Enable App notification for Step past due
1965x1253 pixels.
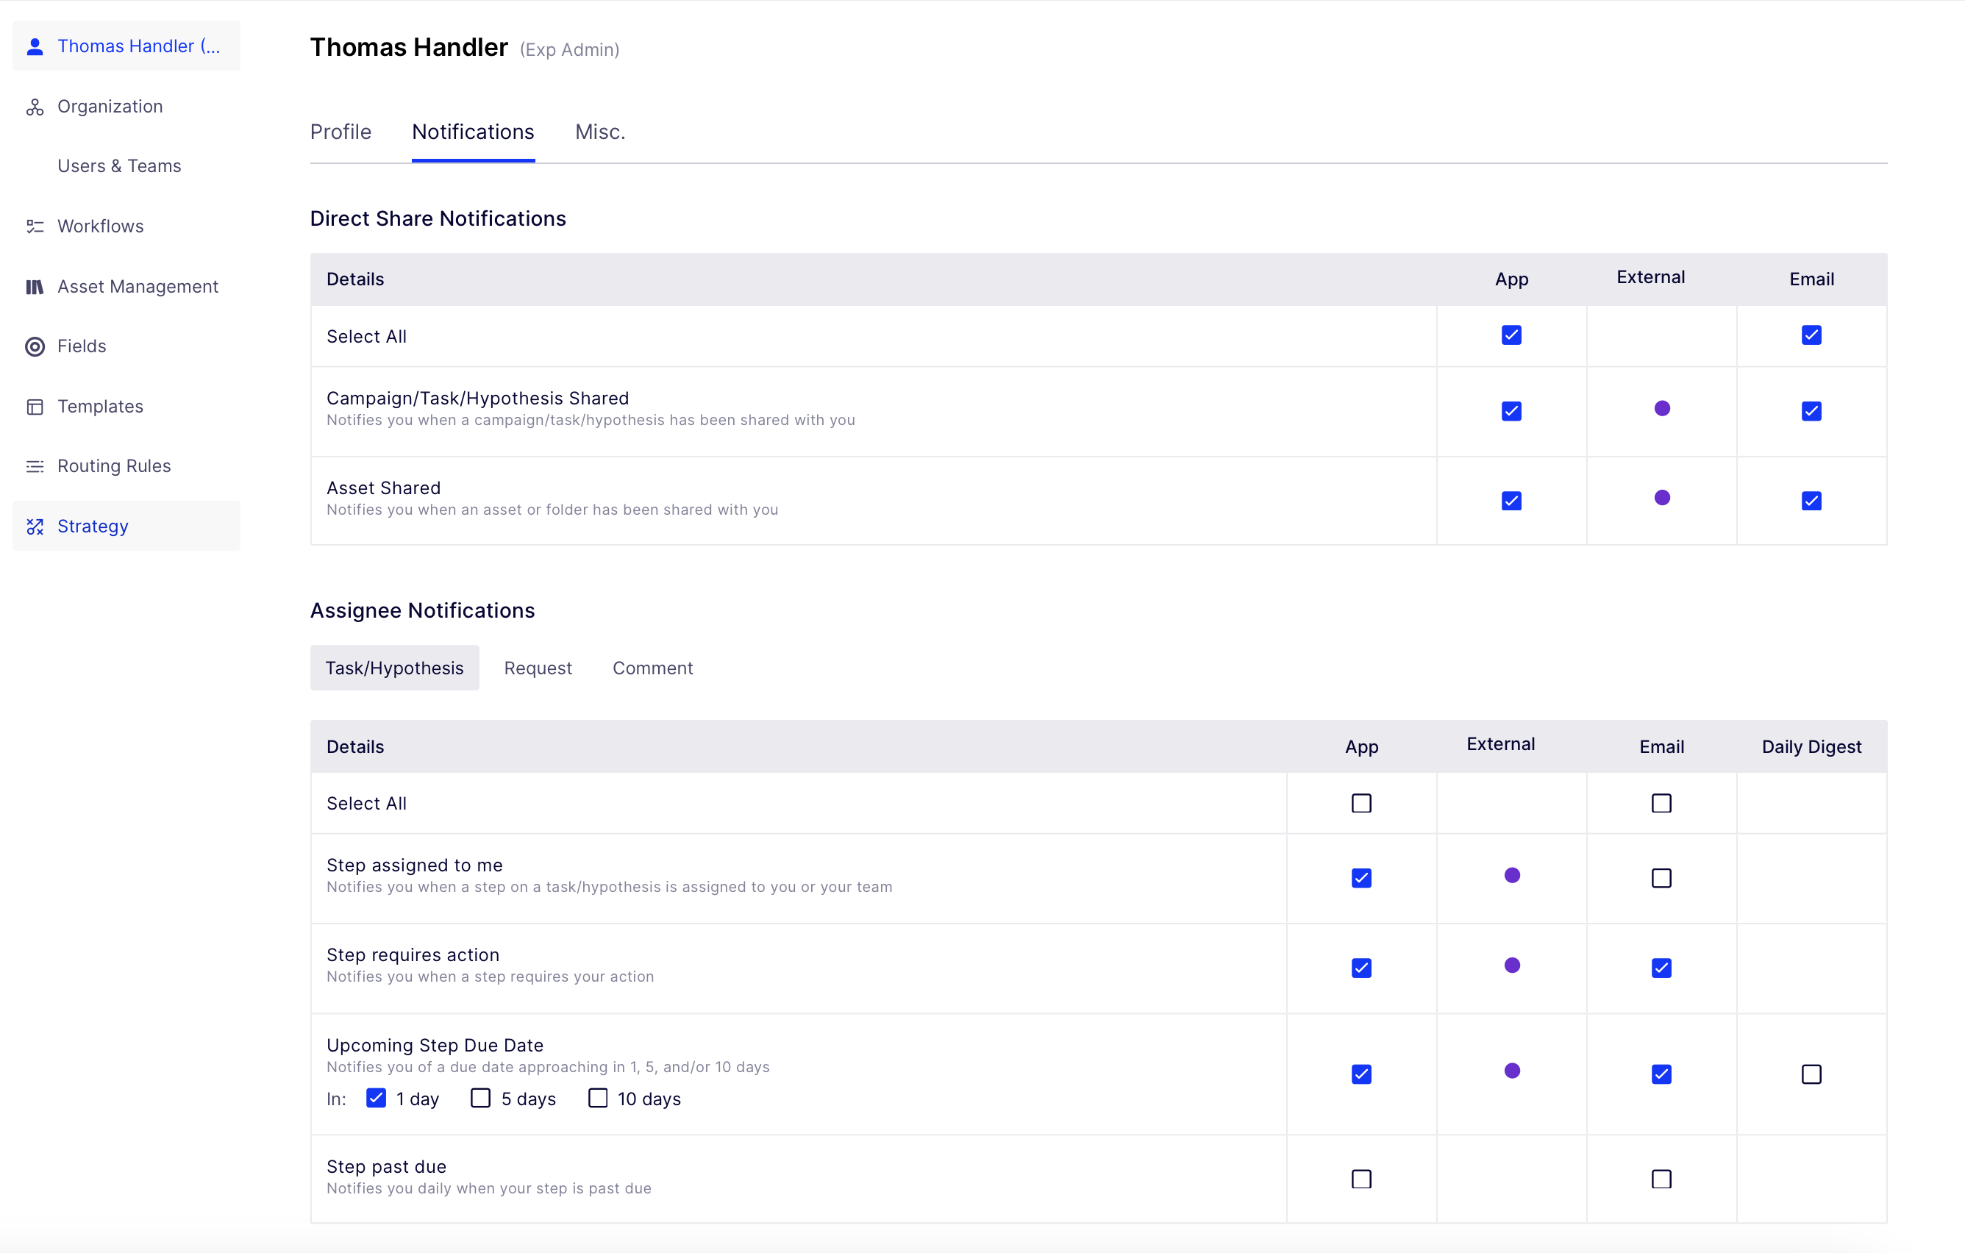(1361, 1179)
